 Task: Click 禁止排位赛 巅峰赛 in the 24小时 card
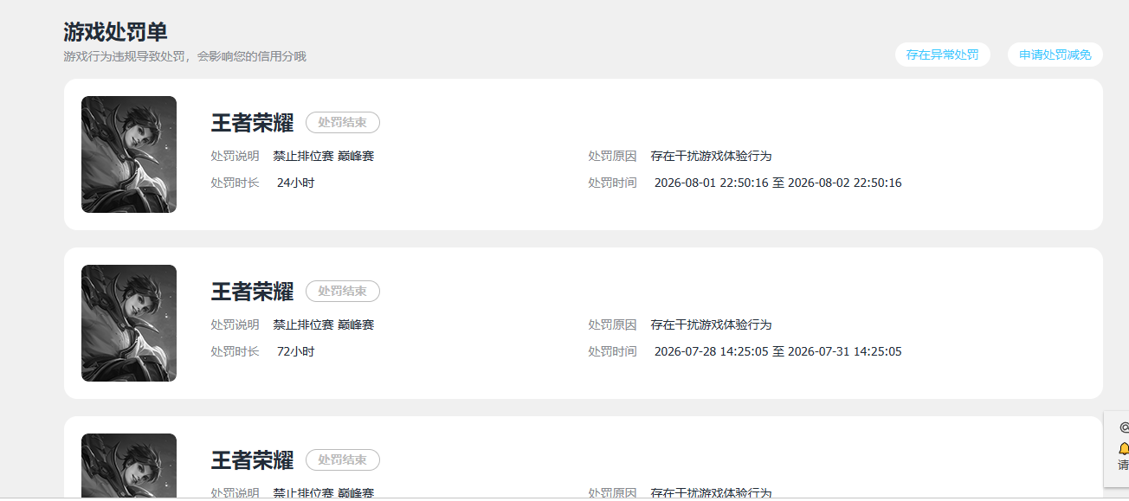pos(324,156)
